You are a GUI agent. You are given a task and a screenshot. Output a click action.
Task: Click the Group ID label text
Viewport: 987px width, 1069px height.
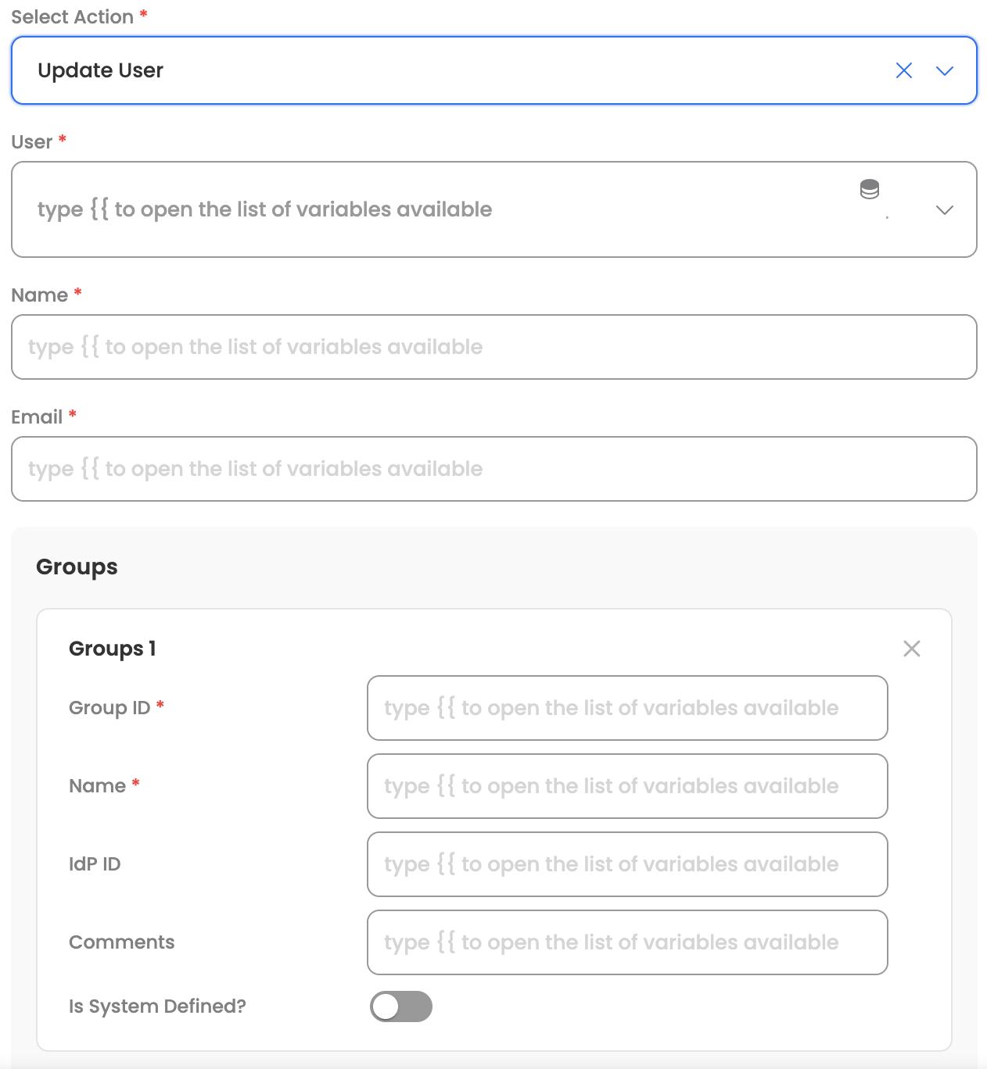(109, 708)
